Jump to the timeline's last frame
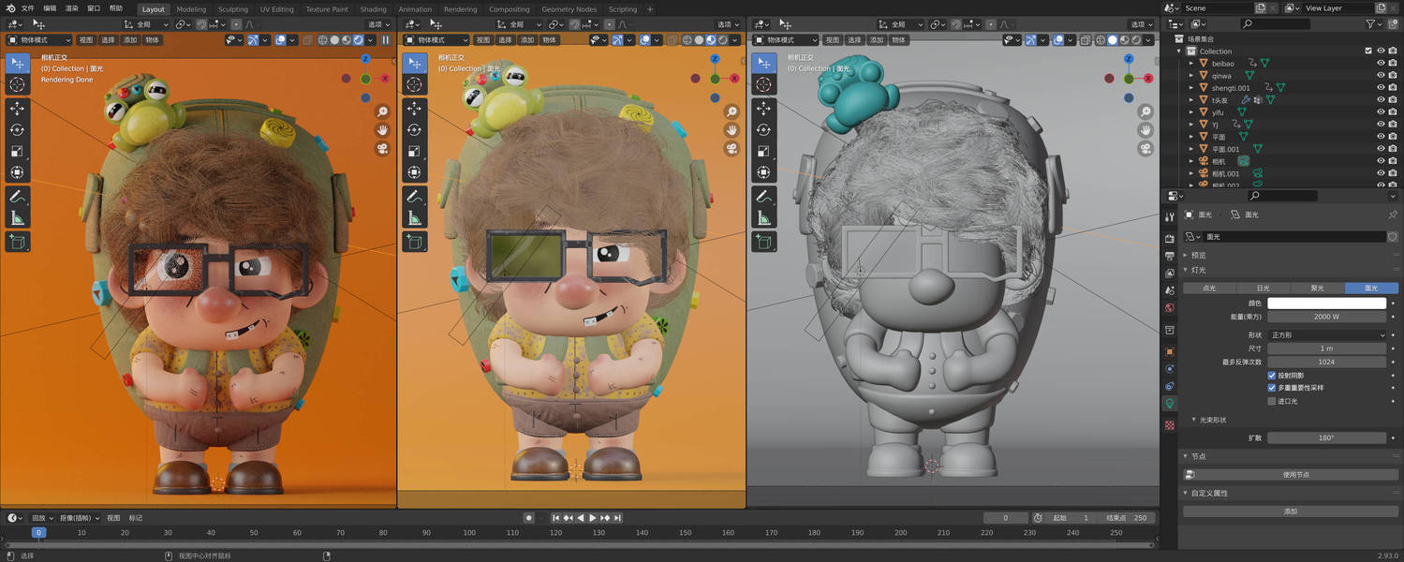The image size is (1404, 562). (618, 518)
